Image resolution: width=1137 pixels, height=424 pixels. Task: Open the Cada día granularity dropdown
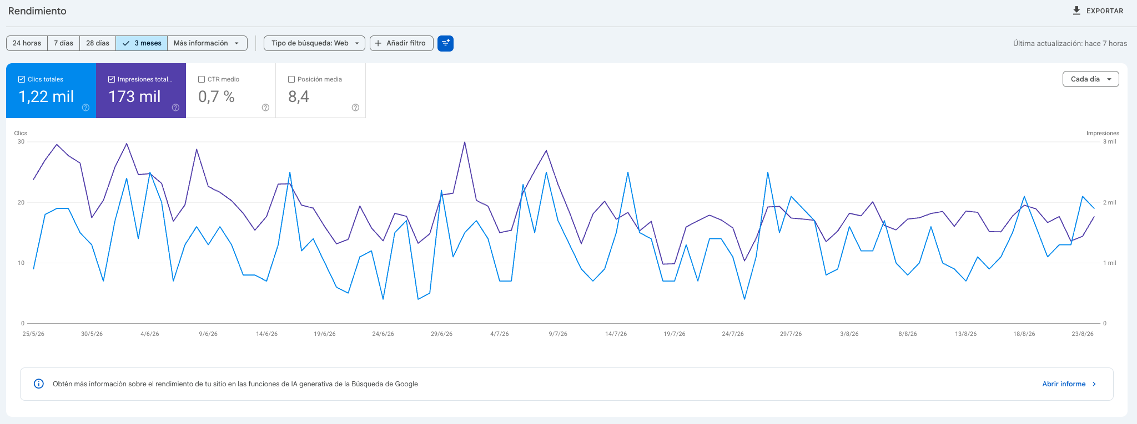[1090, 79]
